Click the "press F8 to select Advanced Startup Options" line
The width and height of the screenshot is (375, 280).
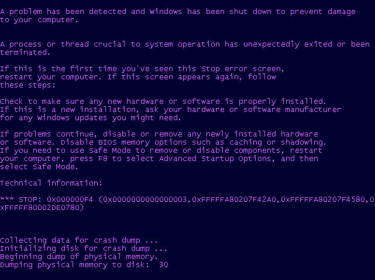click(159, 159)
